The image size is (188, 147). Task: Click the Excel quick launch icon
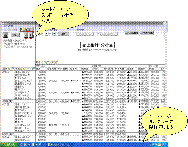coord(33,145)
